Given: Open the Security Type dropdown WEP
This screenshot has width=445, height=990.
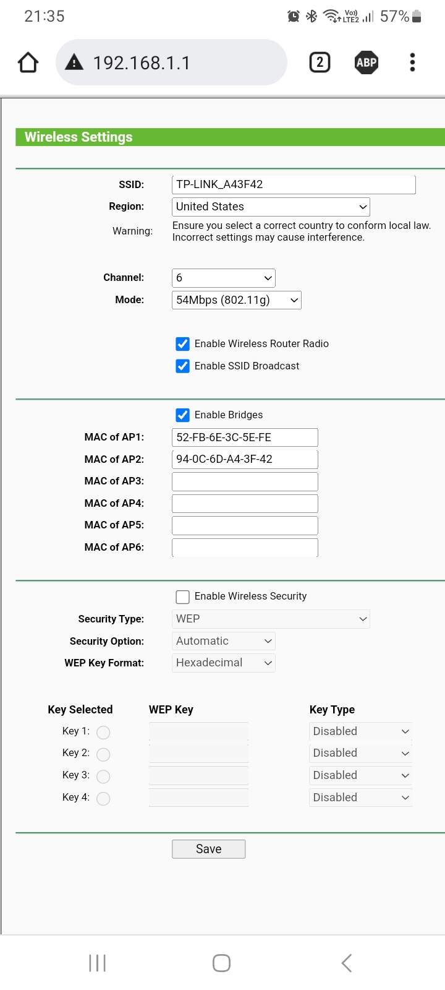Looking at the screenshot, I should click(x=271, y=619).
